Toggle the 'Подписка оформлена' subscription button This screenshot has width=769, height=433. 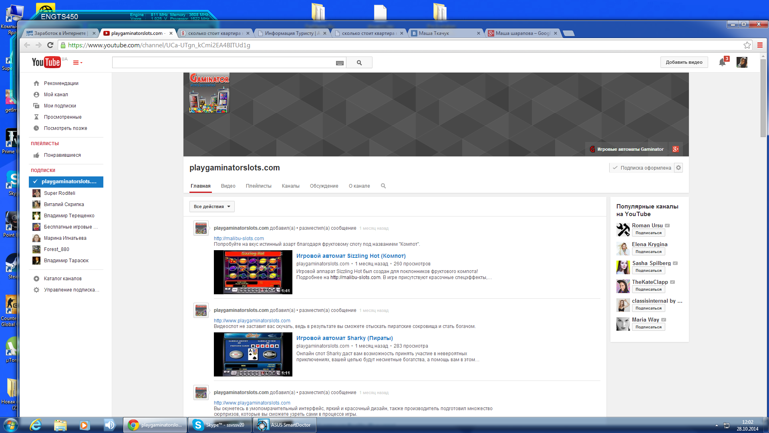tap(642, 168)
